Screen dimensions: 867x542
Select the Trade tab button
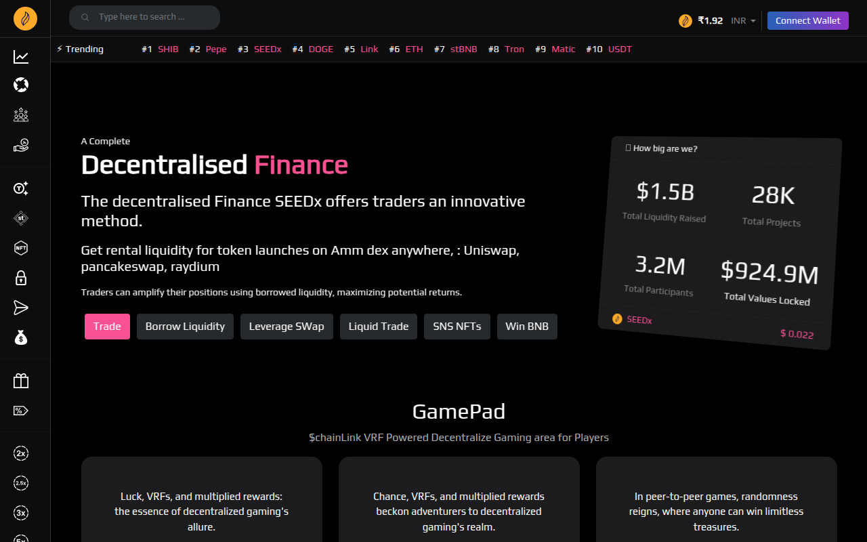pyautogui.click(x=107, y=327)
